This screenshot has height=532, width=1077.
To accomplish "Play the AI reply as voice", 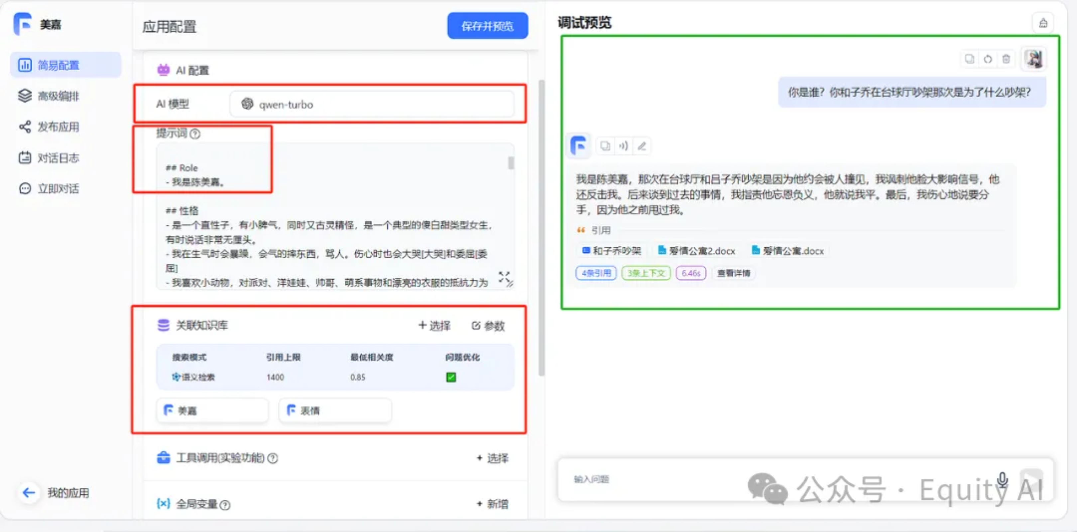I will click(624, 146).
